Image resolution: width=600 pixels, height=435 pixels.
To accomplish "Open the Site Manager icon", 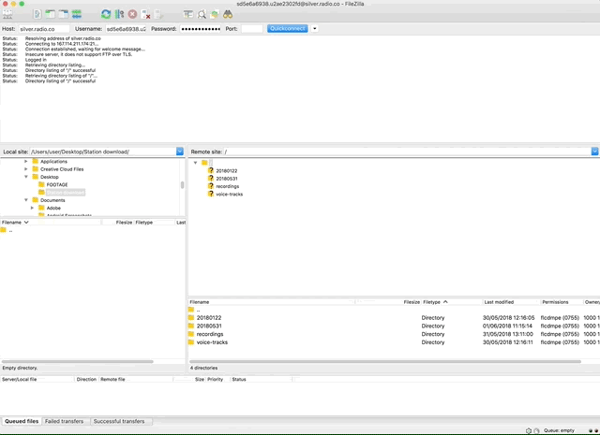I will [7, 15].
